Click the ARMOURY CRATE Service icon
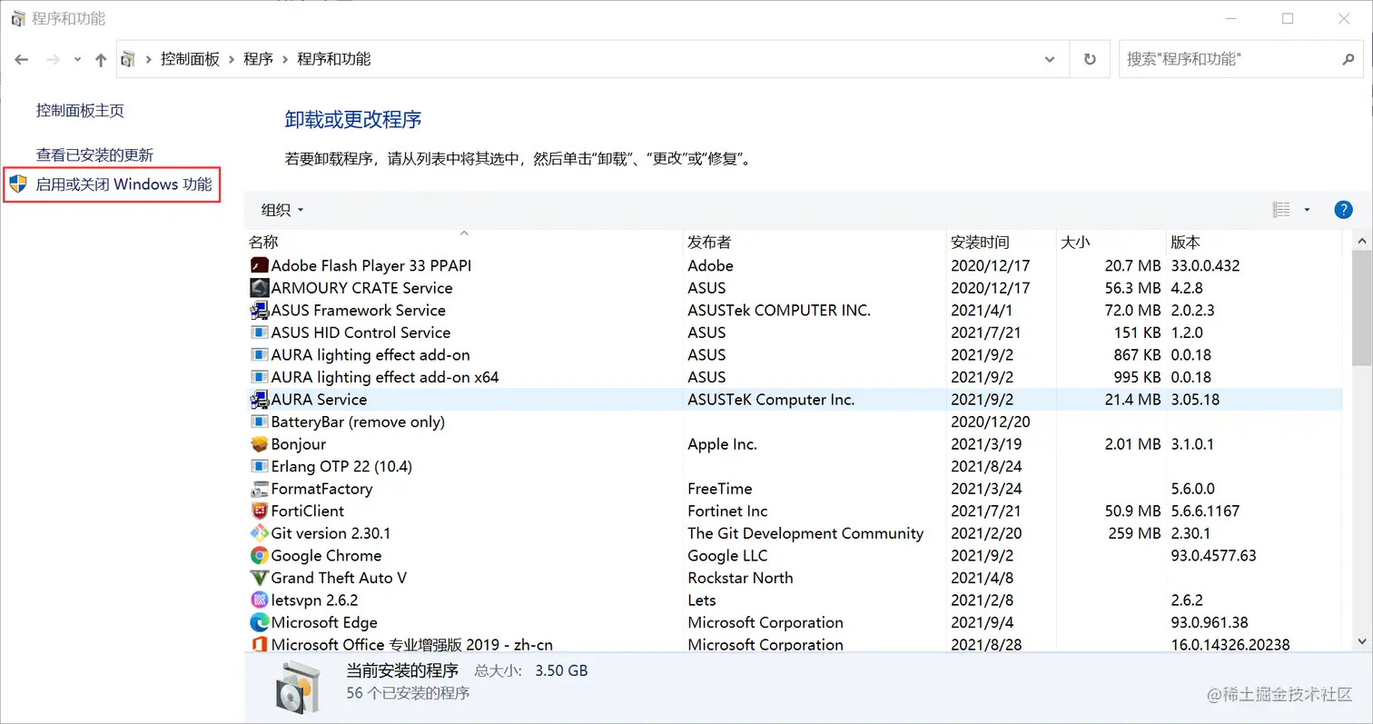The width and height of the screenshot is (1373, 724). click(259, 288)
